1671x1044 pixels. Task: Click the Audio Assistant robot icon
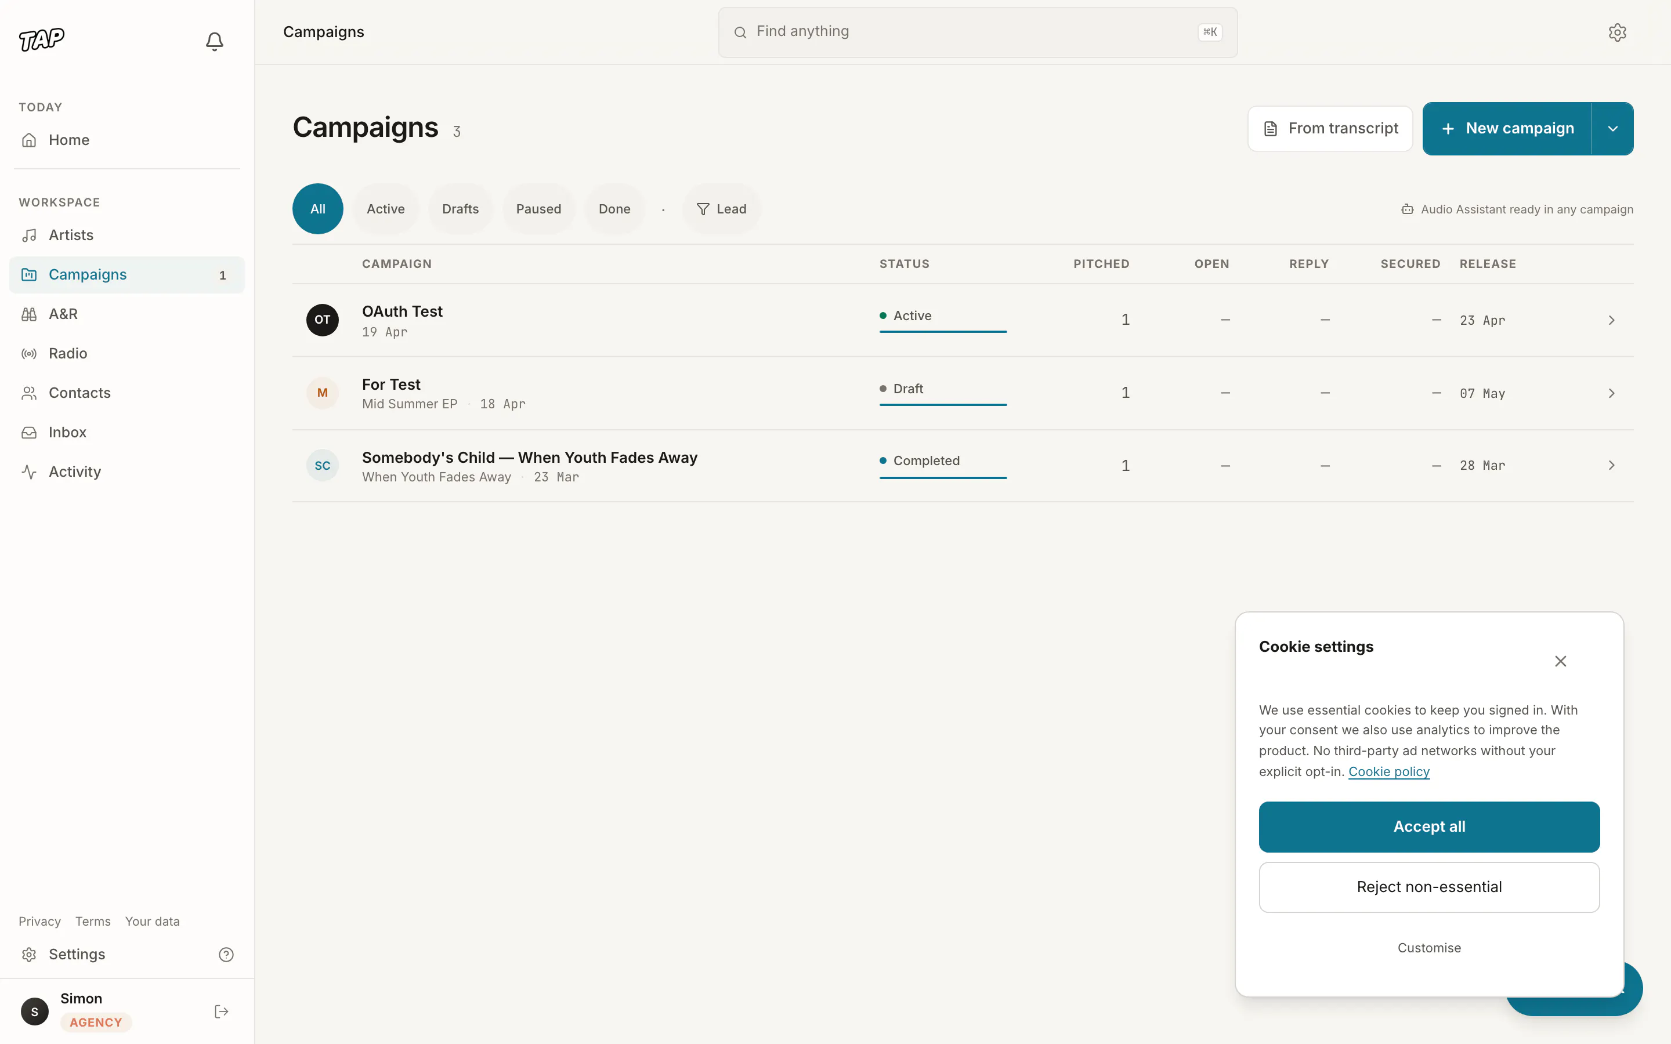[1407, 209]
